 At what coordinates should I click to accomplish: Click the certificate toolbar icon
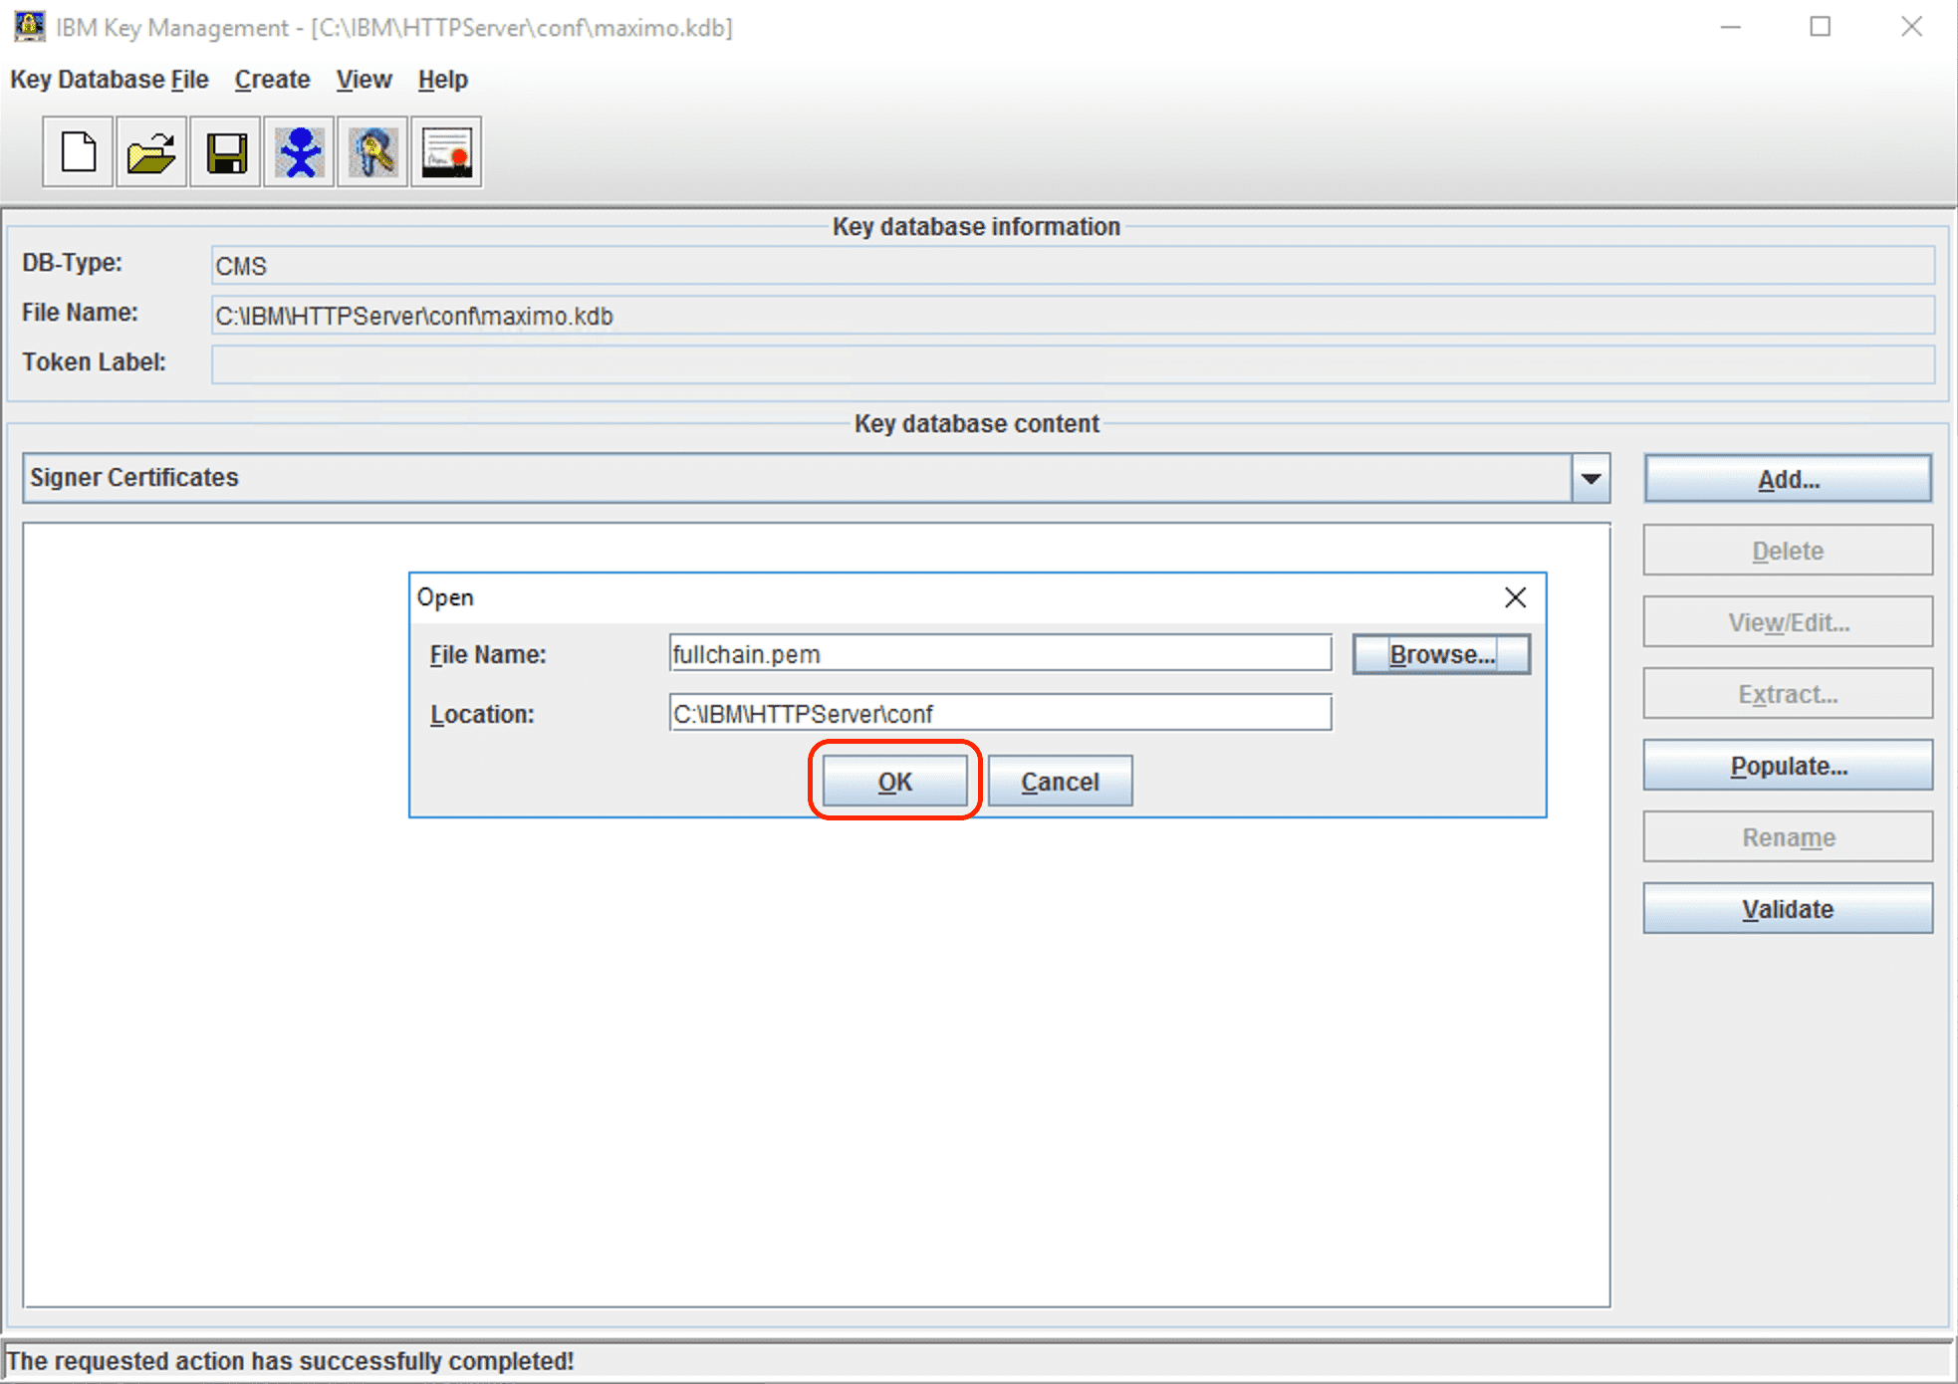click(x=447, y=152)
